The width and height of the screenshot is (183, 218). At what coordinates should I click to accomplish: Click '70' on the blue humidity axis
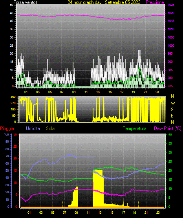point(7,156)
